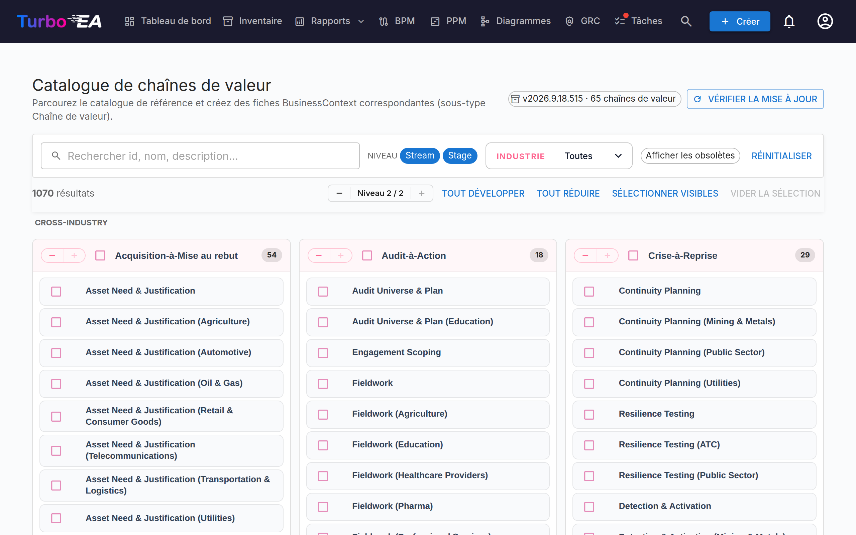Open Resilience Testing (Public Sector) row
This screenshot has width=856, height=535.
694,476
